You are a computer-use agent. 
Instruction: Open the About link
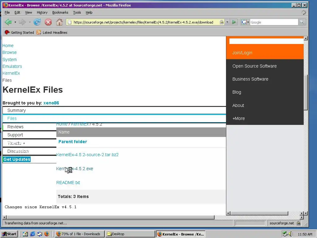(x=238, y=105)
